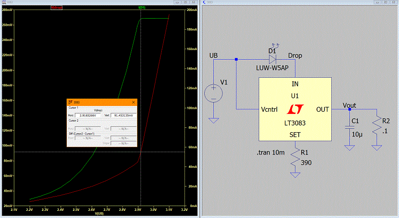Viewport: 399px width, 218px height.
Task: Click the Diff Slope field
Action: coord(124,144)
